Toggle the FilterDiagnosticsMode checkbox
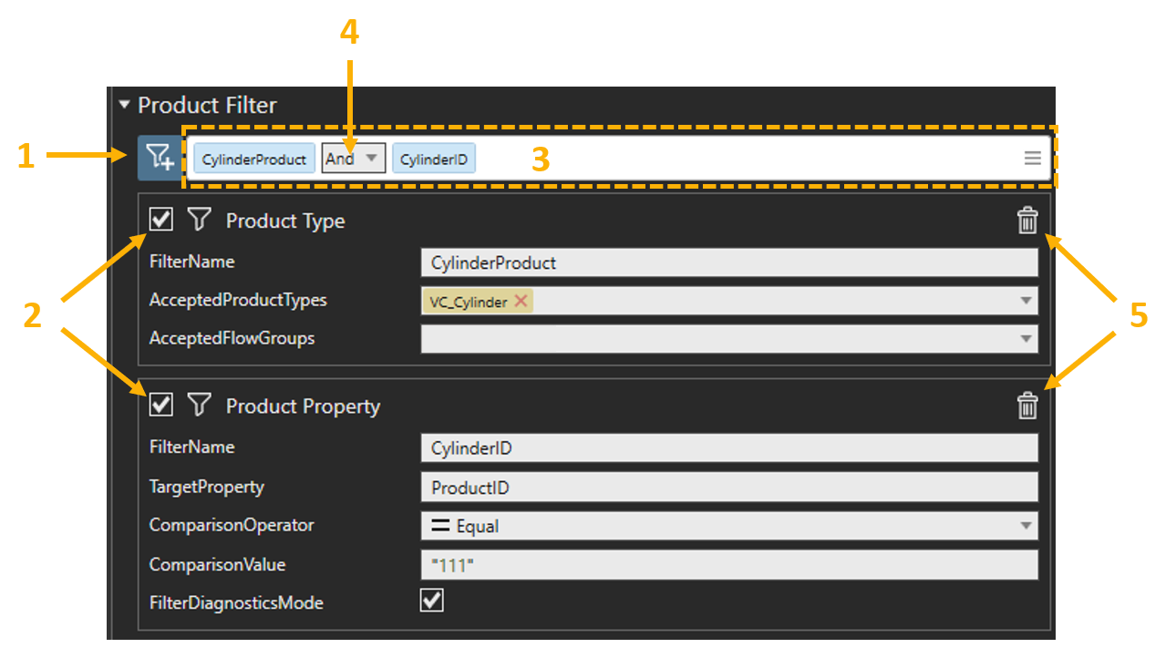1176x658 pixels. tap(431, 601)
